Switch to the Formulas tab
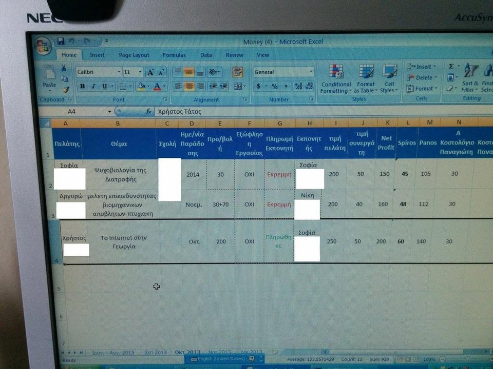493x369 pixels. click(x=174, y=55)
